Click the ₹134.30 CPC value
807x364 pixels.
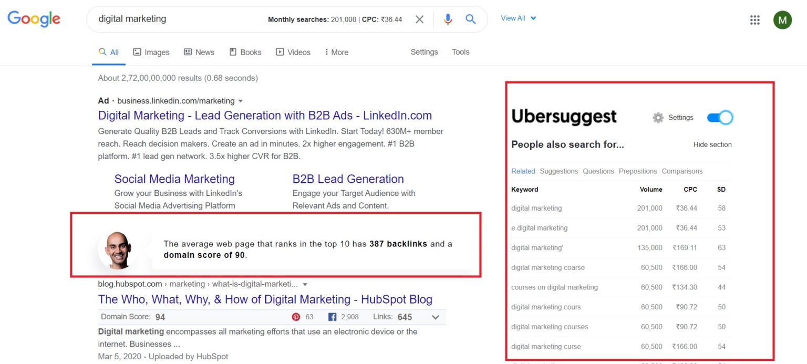(x=685, y=287)
